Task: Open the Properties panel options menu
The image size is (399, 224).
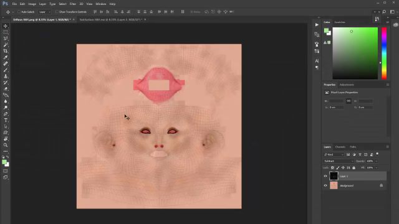Action: pos(388,85)
